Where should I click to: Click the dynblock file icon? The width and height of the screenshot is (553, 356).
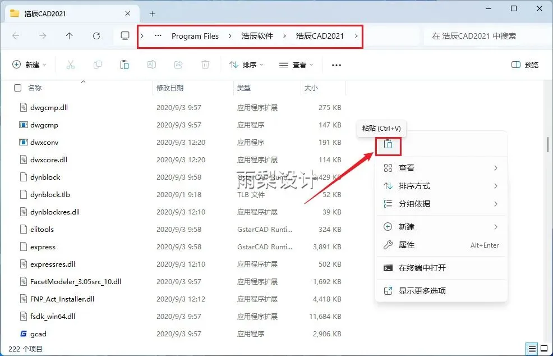point(24,177)
